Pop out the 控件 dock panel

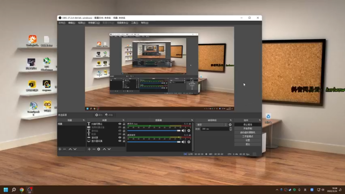[260, 120]
